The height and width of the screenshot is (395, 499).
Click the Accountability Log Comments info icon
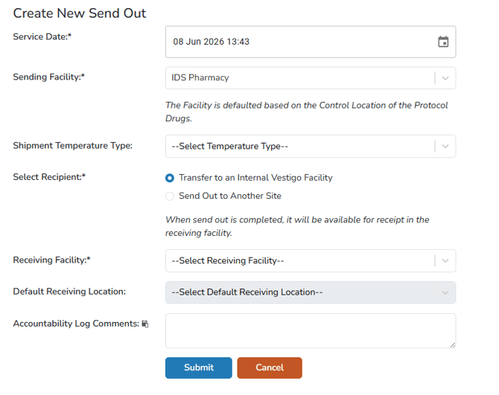[145, 324]
